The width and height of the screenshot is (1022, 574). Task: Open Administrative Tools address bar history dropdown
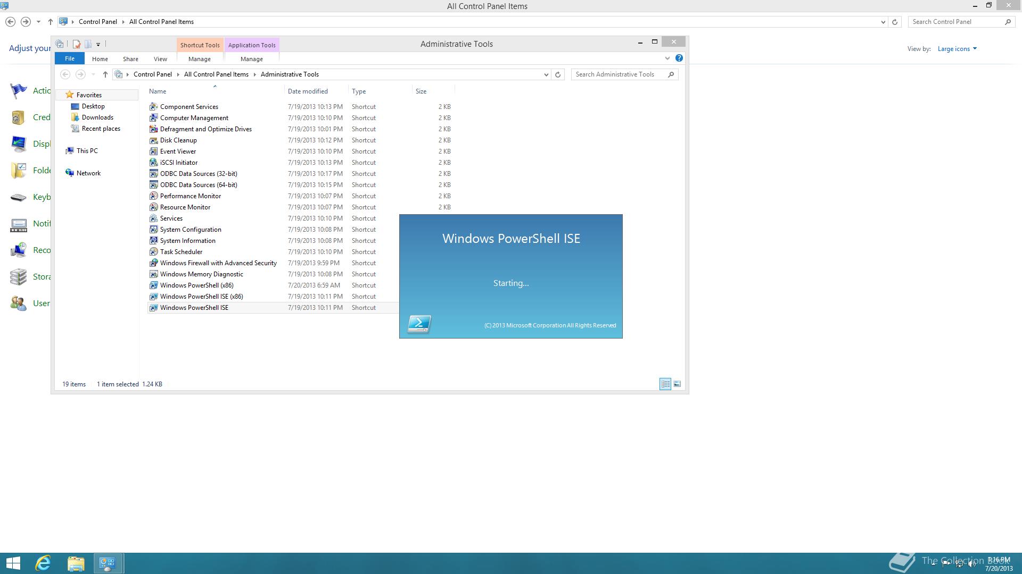point(546,75)
